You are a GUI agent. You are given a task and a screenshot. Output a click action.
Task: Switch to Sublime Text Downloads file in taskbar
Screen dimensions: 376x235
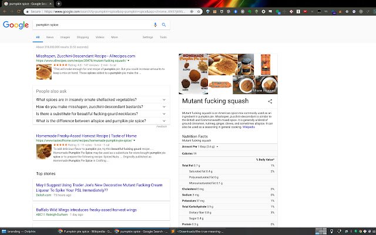[x=197, y=231]
